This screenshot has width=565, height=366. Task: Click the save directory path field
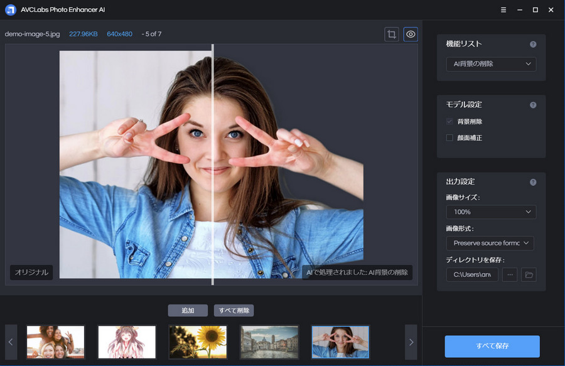click(x=472, y=274)
